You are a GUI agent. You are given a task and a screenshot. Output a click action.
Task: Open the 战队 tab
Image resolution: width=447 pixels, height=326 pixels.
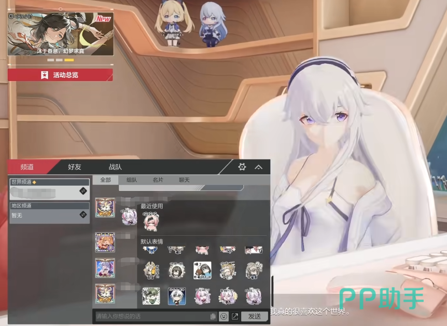coord(115,167)
